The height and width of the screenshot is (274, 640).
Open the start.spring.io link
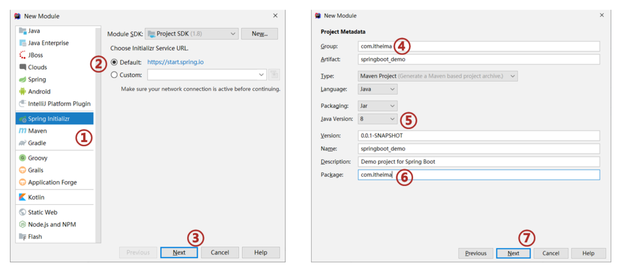coord(175,62)
